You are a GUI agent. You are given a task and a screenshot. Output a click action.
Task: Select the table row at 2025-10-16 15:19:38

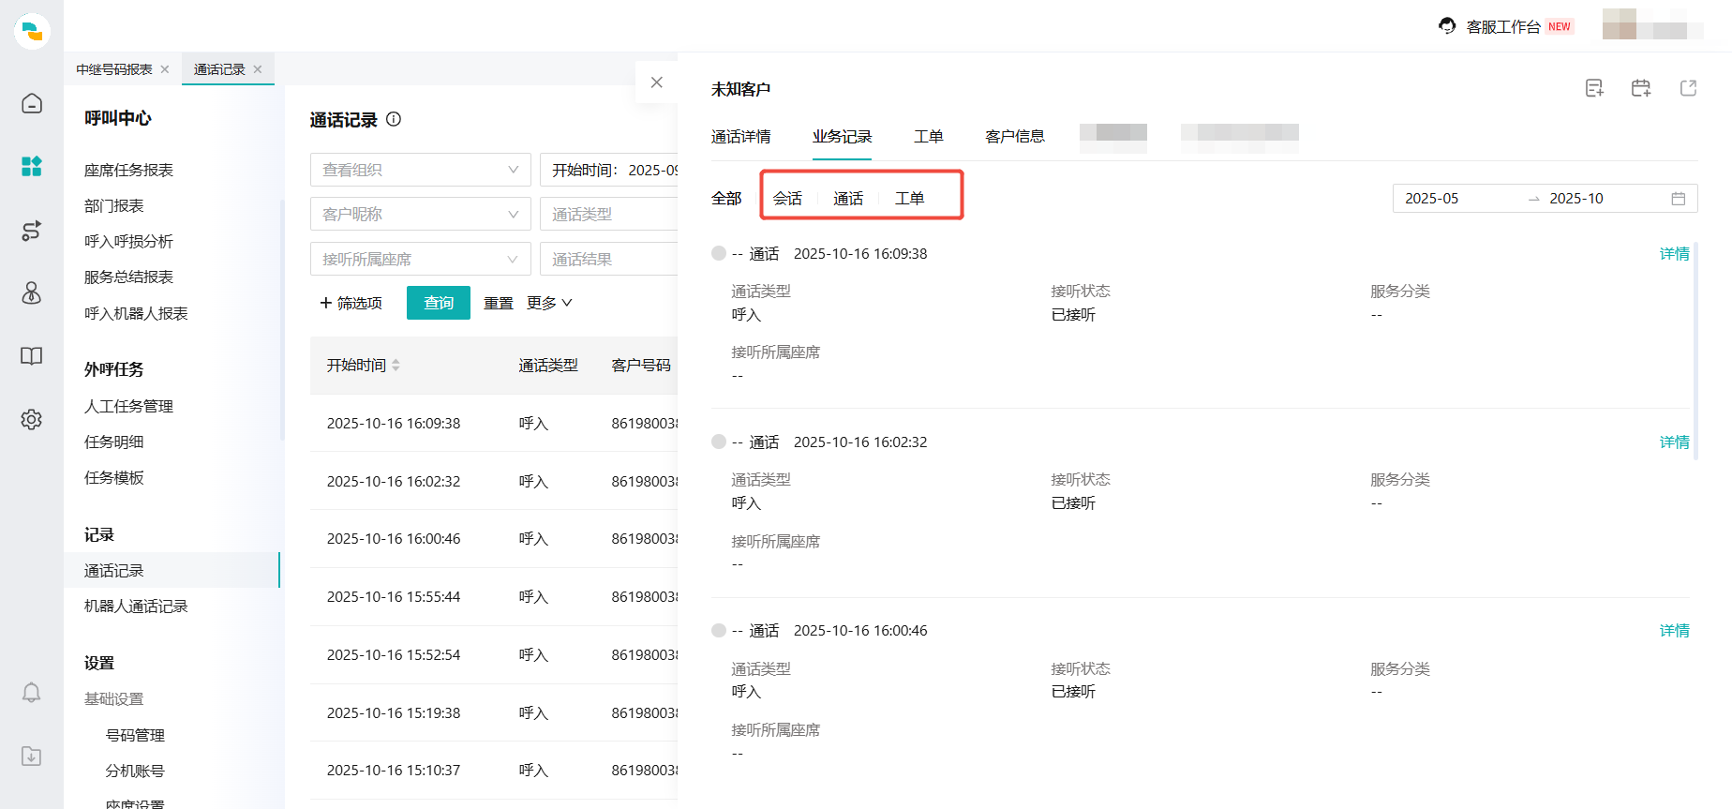pos(494,712)
